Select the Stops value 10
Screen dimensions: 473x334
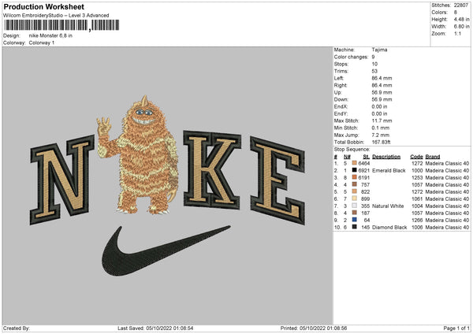tap(374, 64)
